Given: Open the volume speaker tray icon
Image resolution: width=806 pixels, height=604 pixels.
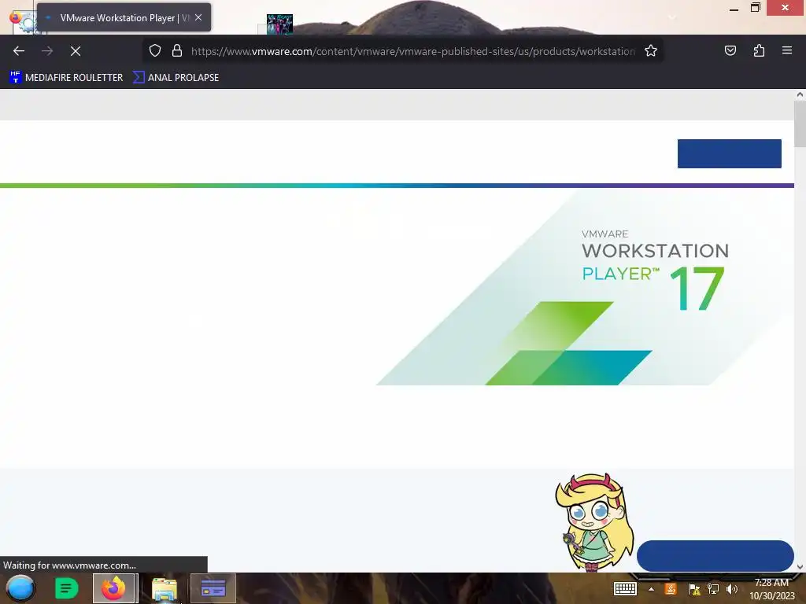Looking at the screenshot, I should (x=732, y=589).
